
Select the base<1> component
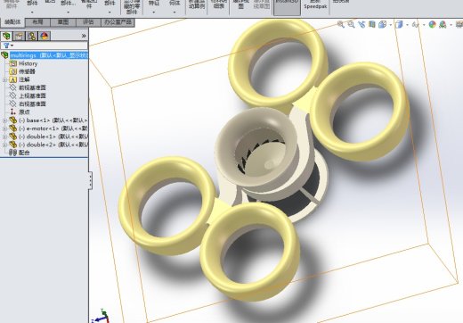(48, 120)
